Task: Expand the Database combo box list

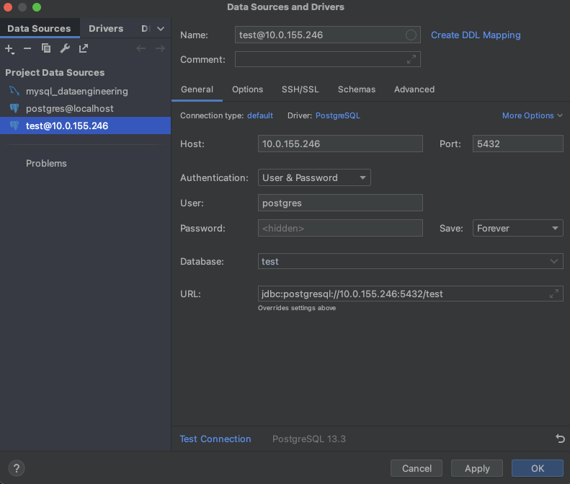Action: coord(554,261)
